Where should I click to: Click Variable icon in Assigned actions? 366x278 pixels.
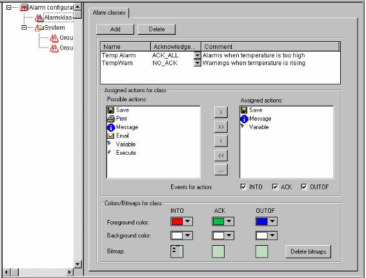(243, 126)
